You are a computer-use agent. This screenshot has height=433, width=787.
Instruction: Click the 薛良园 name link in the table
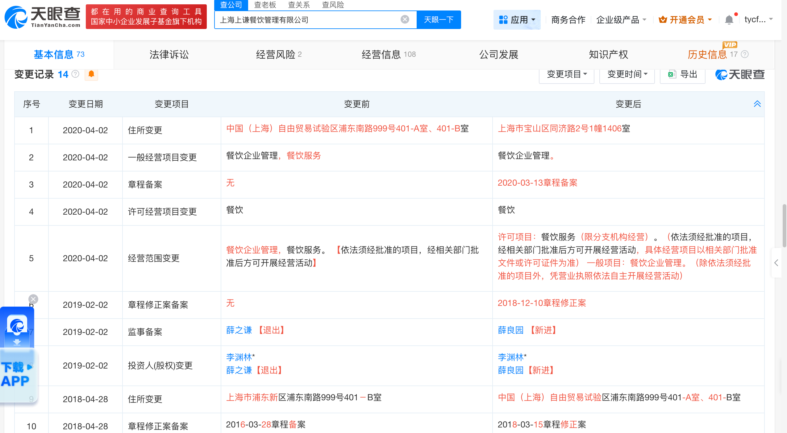point(510,330)
